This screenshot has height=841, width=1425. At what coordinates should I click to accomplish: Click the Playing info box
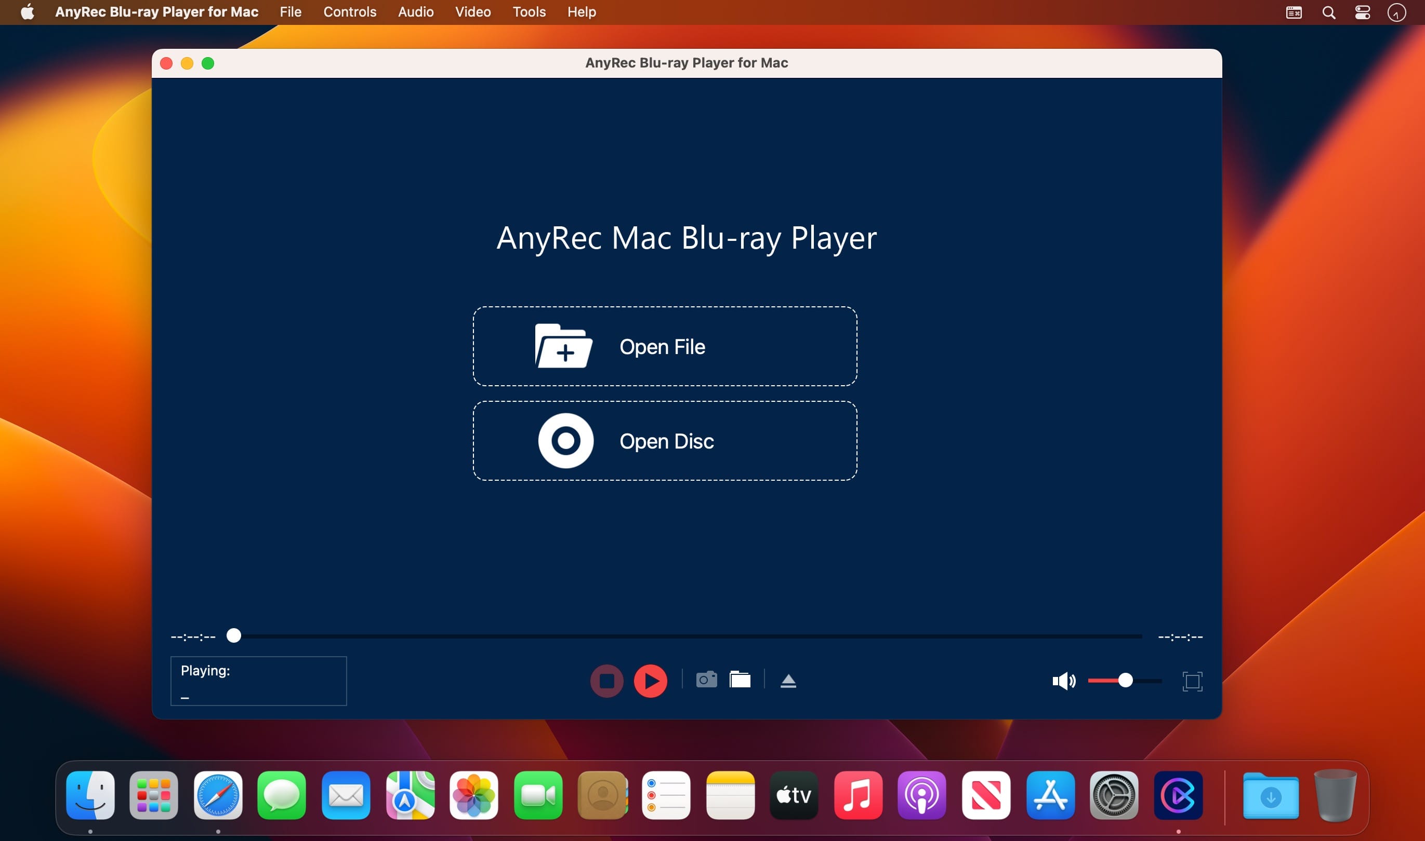coord(258,681)
